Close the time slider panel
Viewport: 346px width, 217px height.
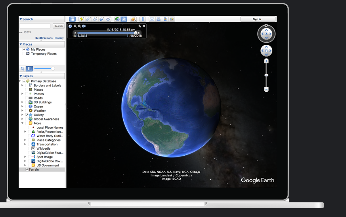coord(144,26)
